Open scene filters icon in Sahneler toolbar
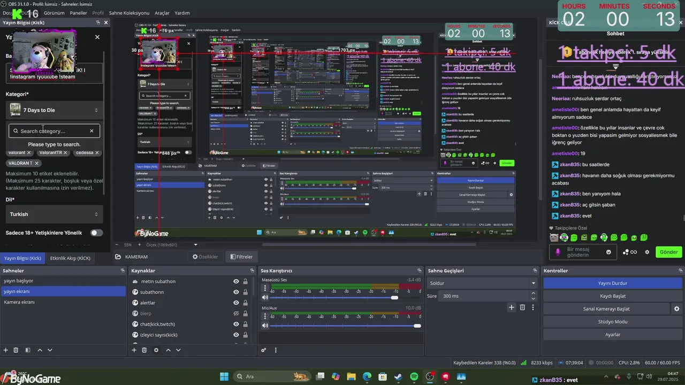The image size is (685, 385). (28, 350)
